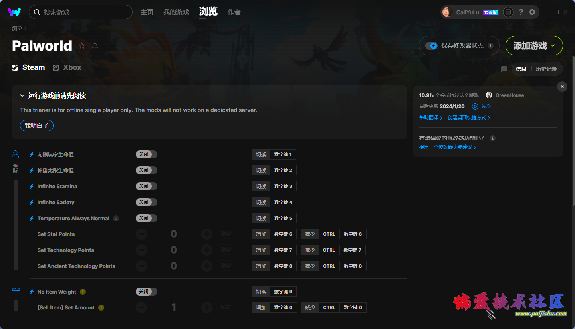Click the Xbox platform icon
Viewport: 575px width, 329px height.
pyautogui.click(x=56, y=67)
